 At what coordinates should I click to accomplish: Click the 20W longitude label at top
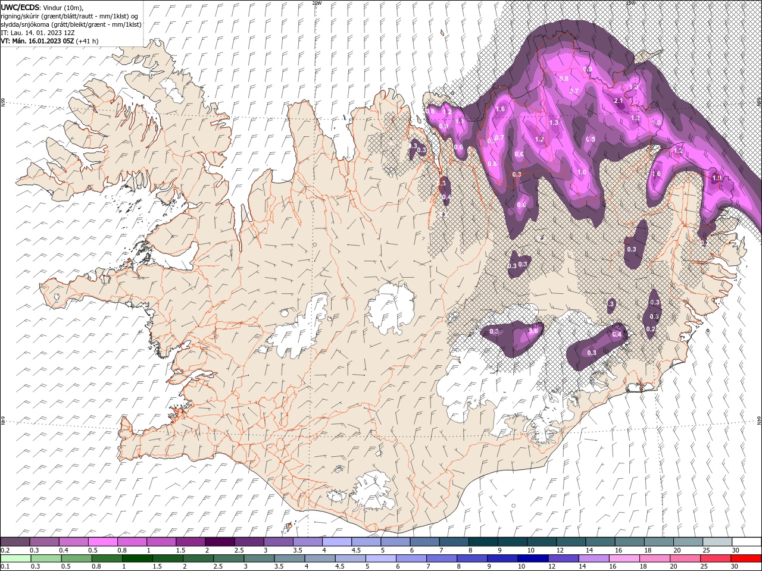(x=316, y=3)
